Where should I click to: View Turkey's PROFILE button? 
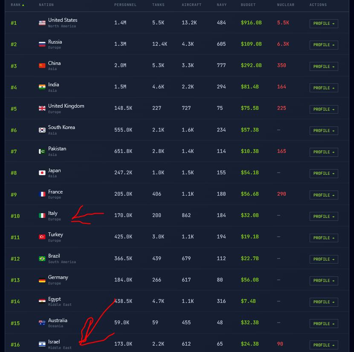point(324,238)
